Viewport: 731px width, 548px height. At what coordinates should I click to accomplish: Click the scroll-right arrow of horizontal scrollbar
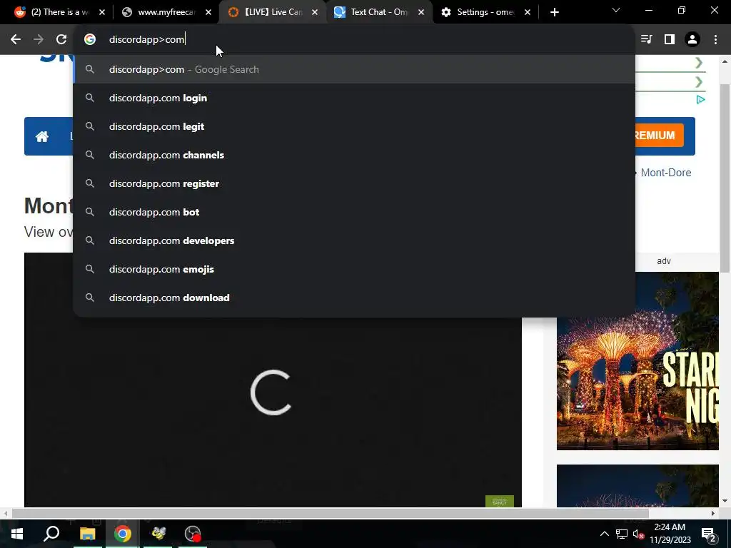tap(713, 514)
